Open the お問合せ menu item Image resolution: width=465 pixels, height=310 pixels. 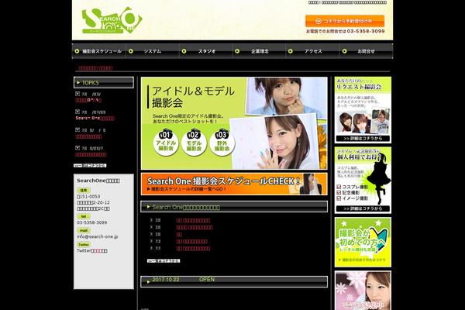click(366, 51)
